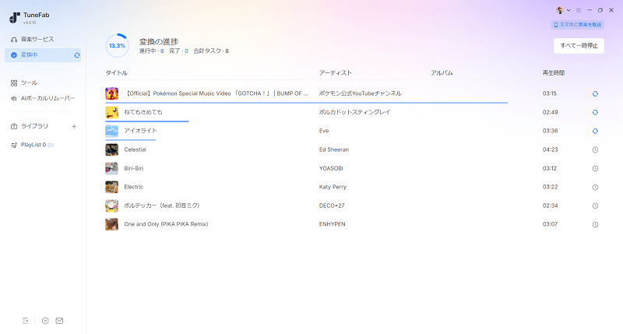Viewport: 623px width, 334px height.
Task: Click the duration 04:23
Action: pyautogui.click(x=551, y=149)
